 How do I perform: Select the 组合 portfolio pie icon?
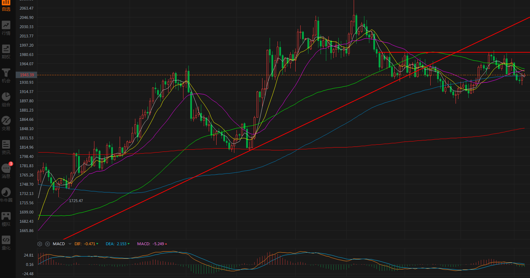coord(6,99)
